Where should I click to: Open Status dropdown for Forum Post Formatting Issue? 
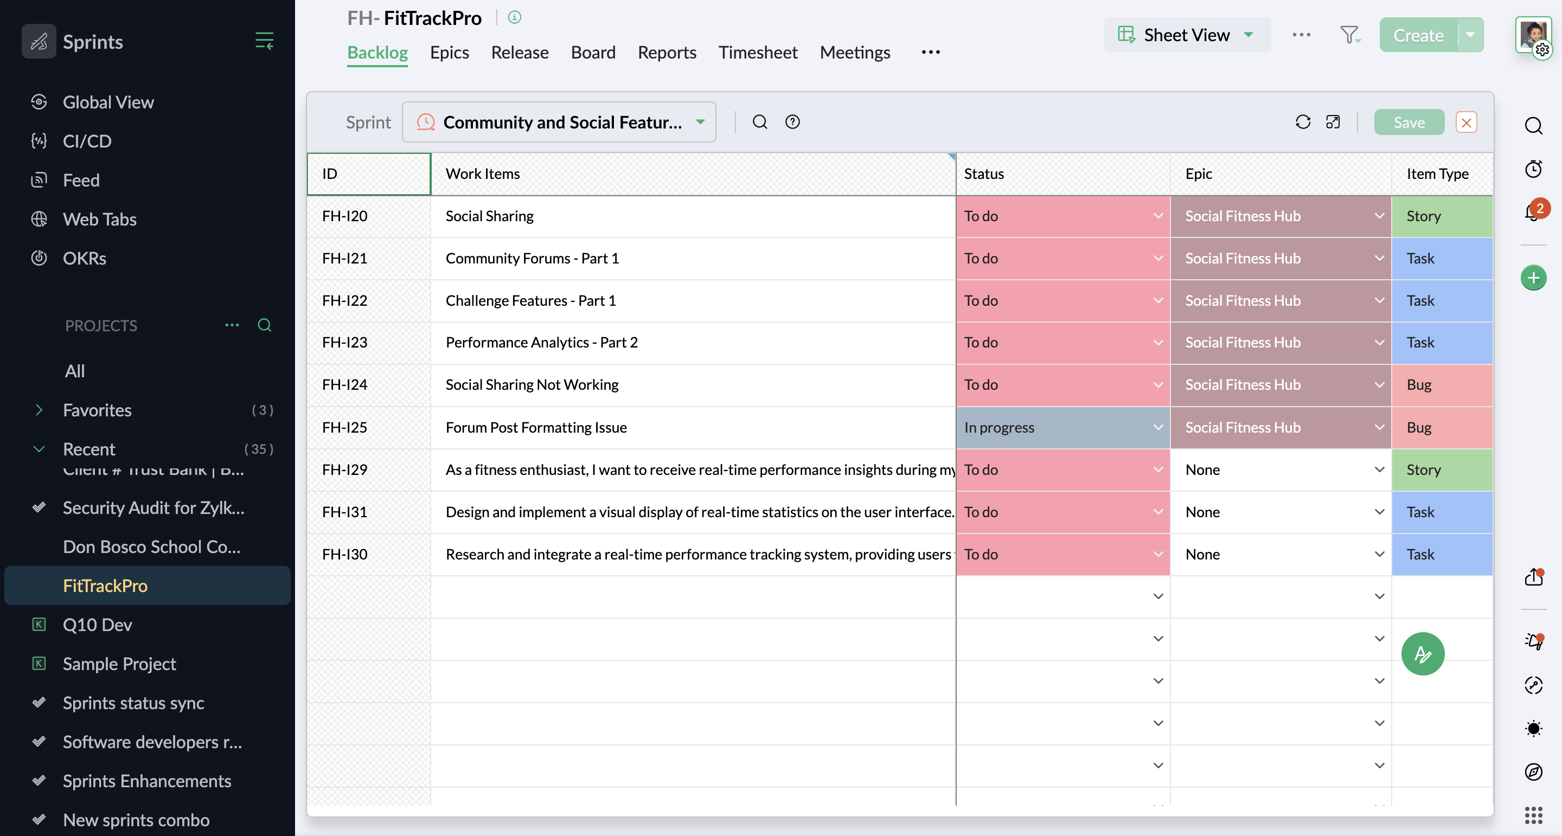click(x=1157, y=427)
